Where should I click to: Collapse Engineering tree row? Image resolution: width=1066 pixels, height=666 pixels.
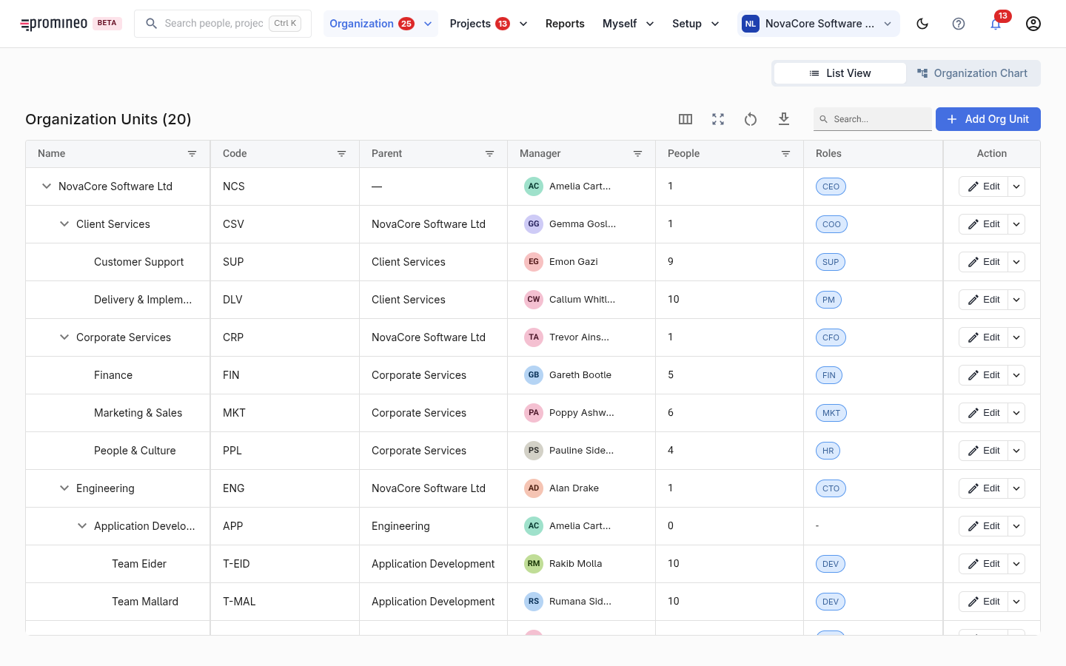(x=64, y=488)
